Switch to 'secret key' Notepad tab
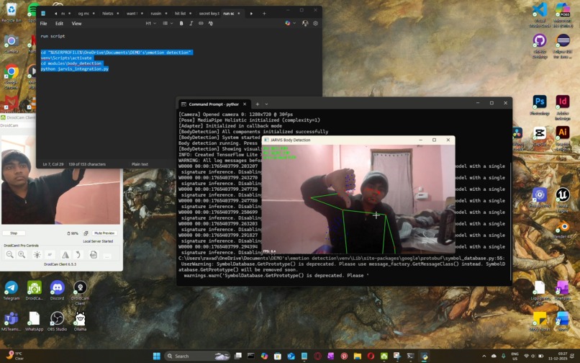The image size is (580, 363). [x=208, y=14]
